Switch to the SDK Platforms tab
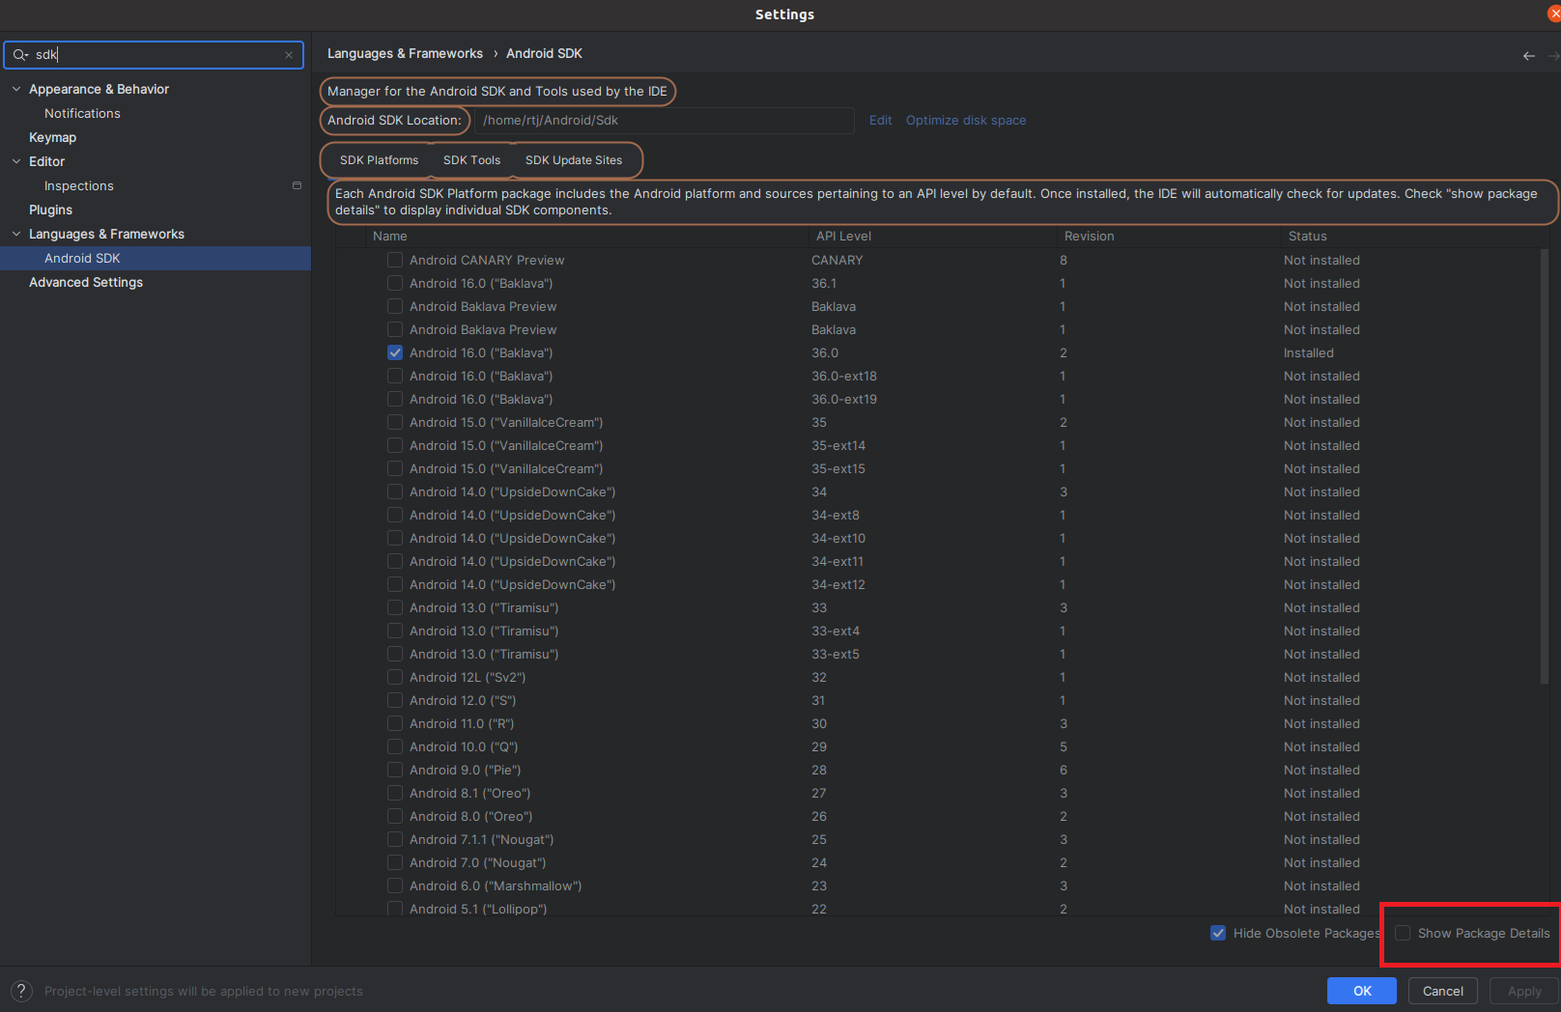 coord(379,160)
